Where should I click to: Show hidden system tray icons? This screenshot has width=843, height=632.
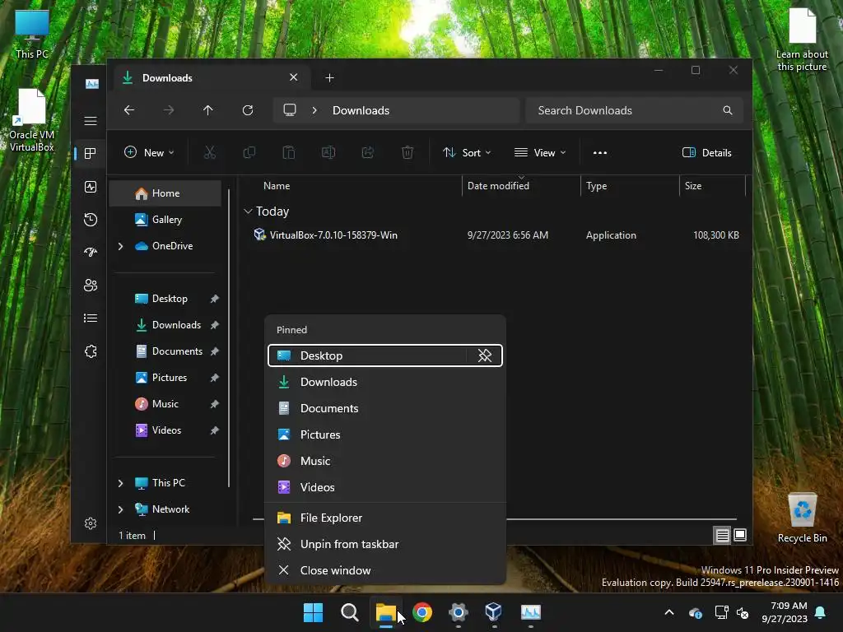click(x=669, y=612)
